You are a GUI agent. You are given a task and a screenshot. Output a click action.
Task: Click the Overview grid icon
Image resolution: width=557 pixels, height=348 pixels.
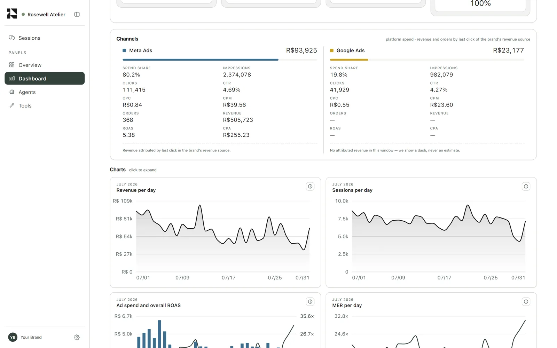12,65
